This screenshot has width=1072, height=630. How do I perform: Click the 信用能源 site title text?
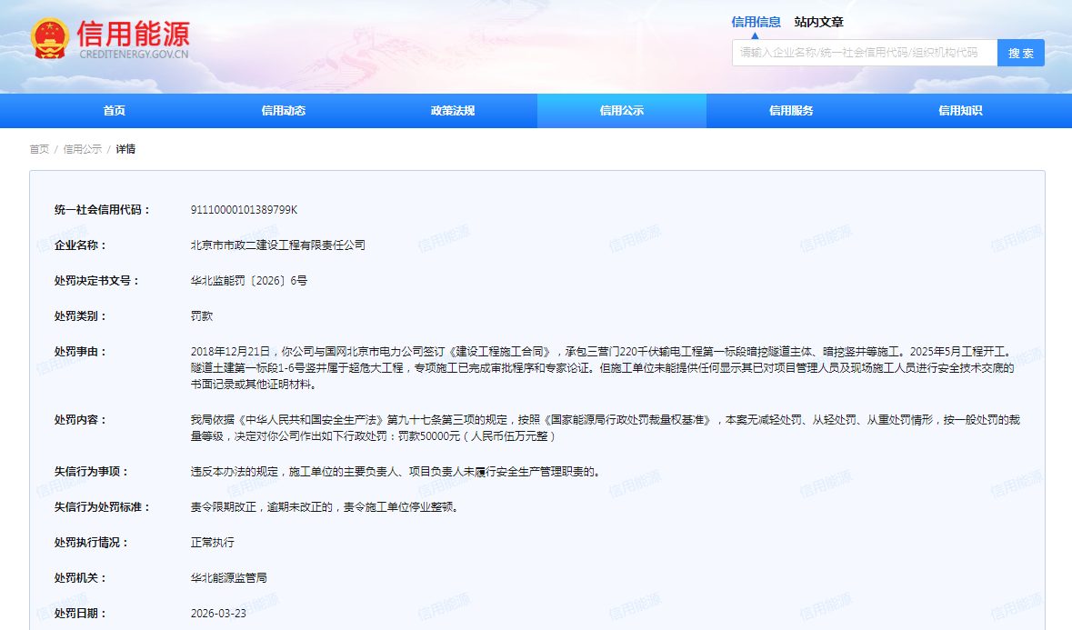click(133, 34)
